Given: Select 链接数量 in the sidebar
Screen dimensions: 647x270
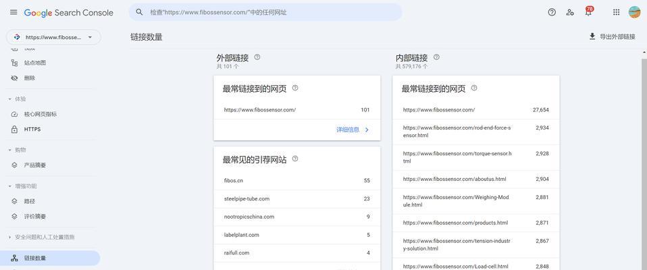Looking at the screenshot, I should 50,258.
